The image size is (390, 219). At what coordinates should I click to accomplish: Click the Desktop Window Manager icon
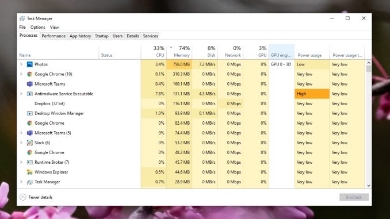[29, 113]
